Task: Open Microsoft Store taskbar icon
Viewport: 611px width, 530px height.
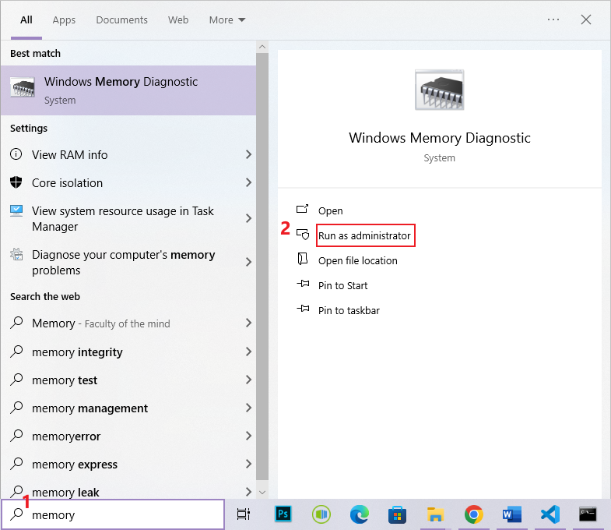Action: [x=397, y=514]
